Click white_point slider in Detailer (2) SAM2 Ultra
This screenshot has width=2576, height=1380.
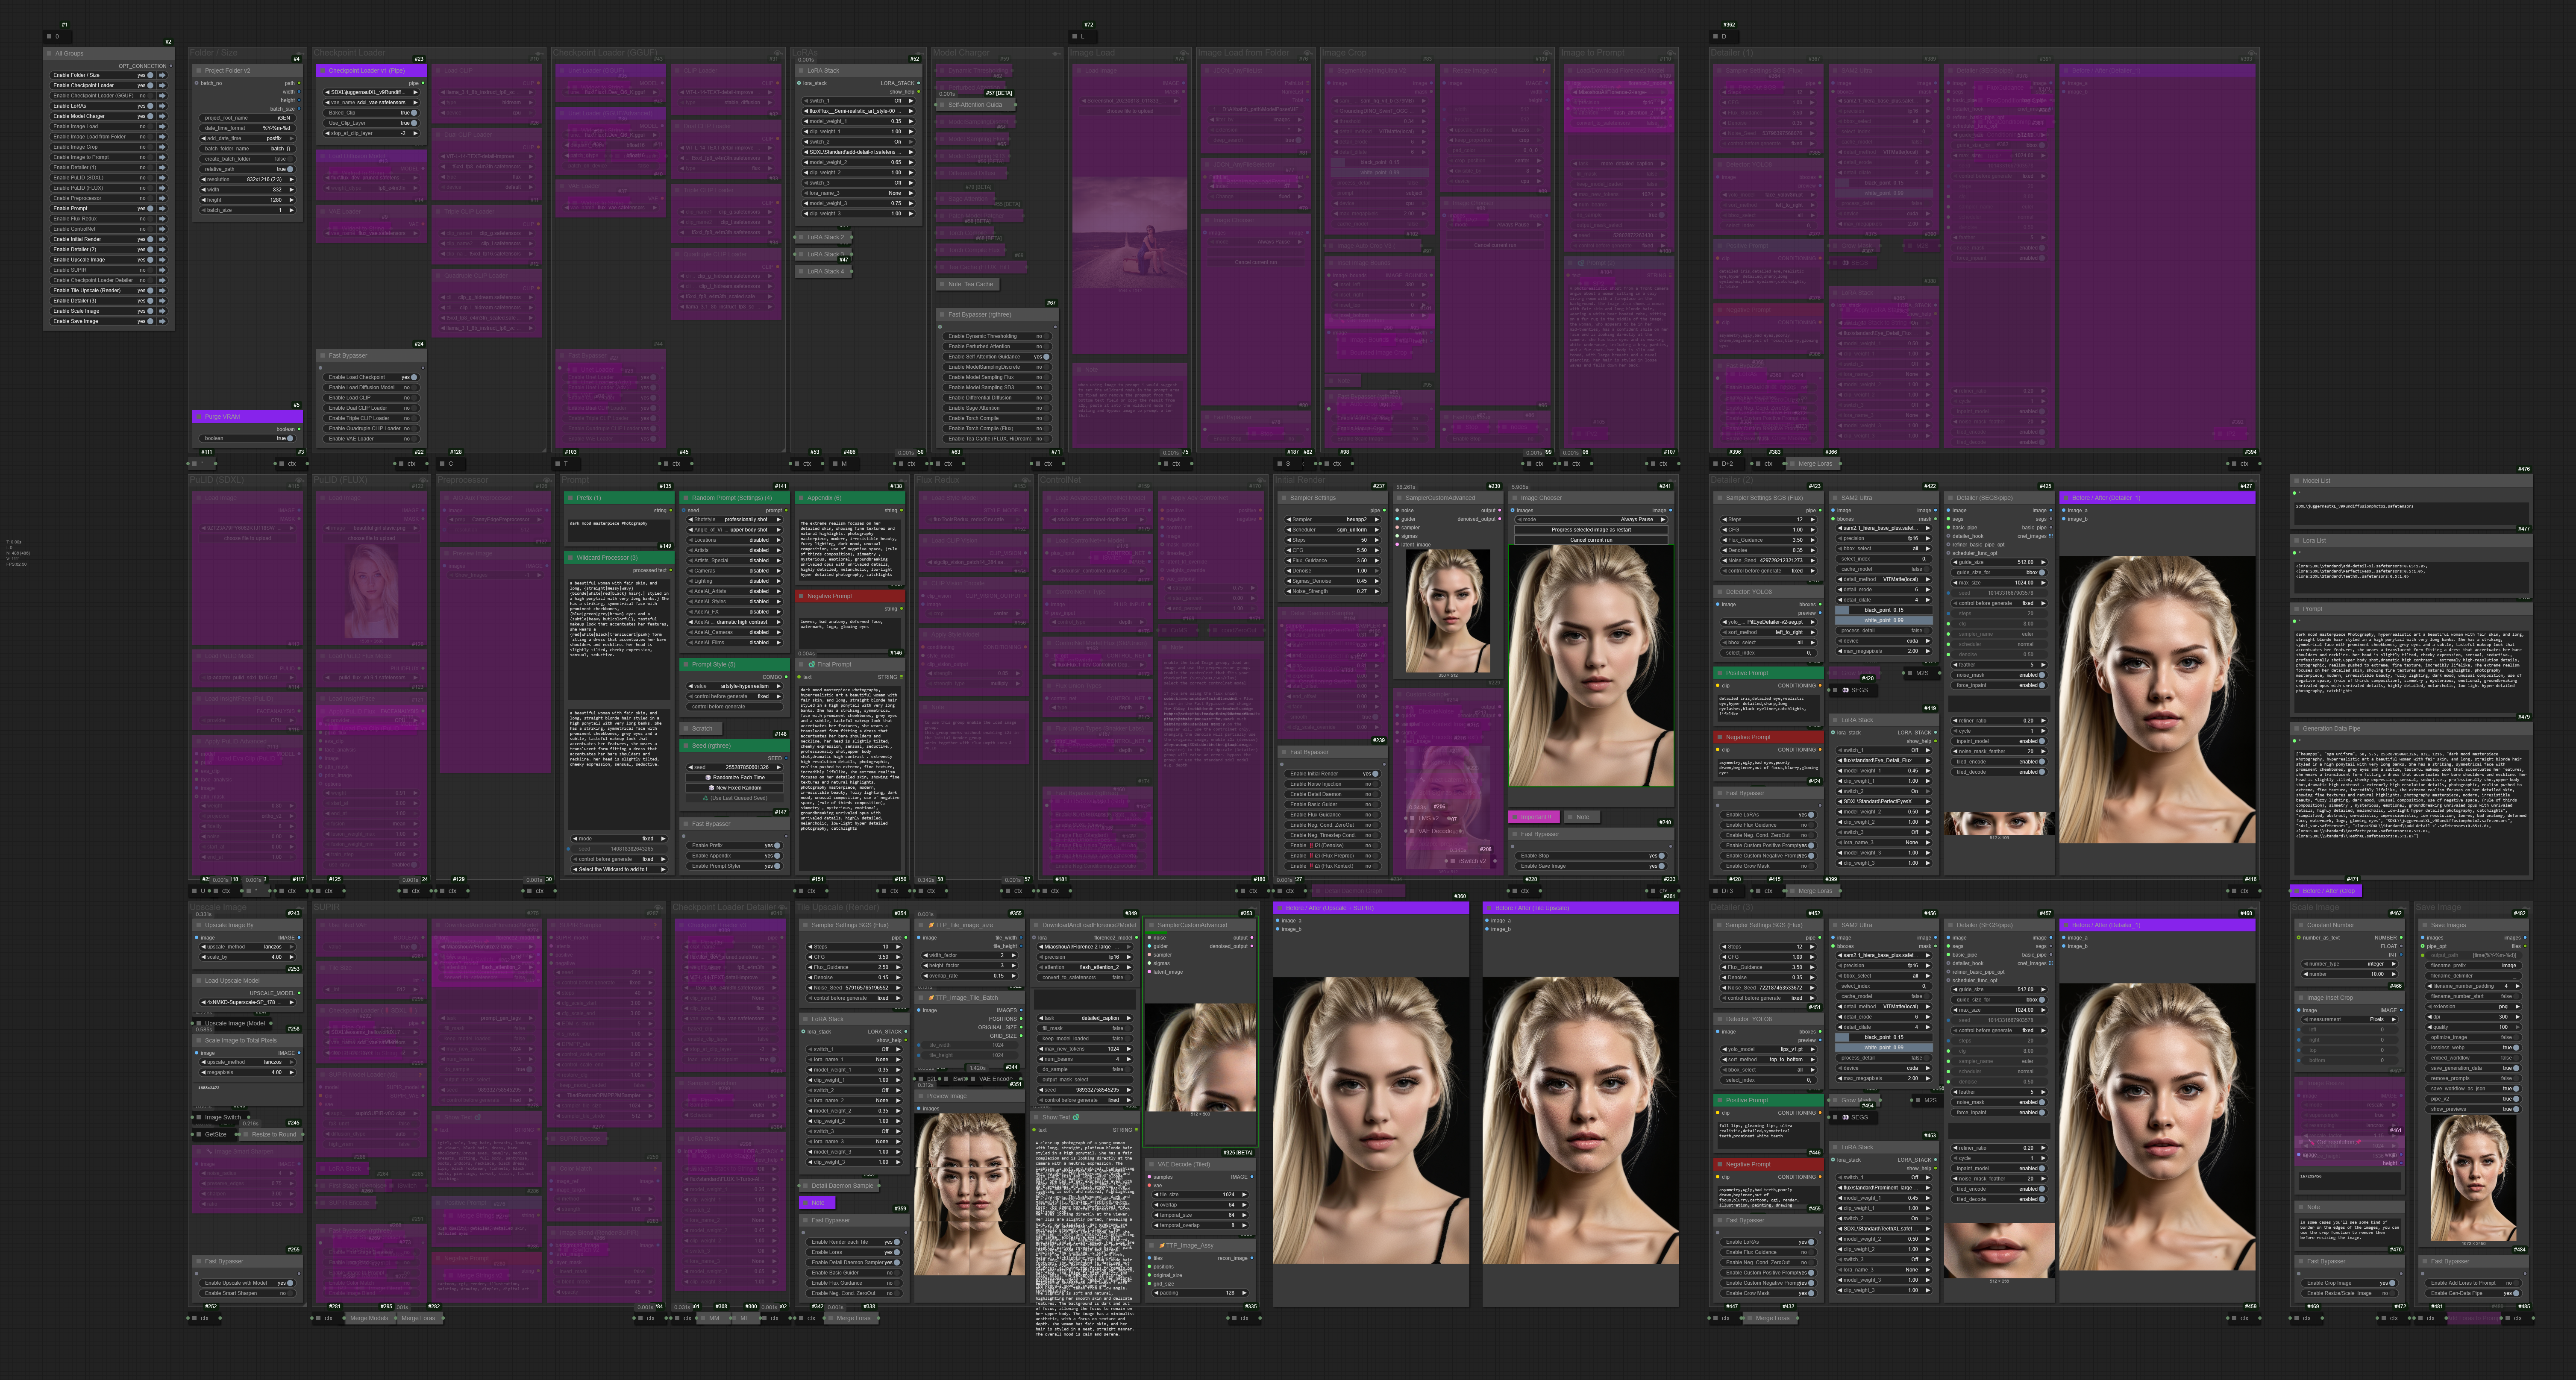pos(1884,620)
